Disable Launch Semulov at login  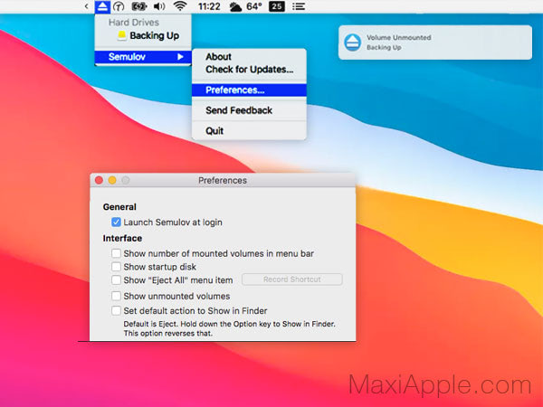(x=116, y=222)
